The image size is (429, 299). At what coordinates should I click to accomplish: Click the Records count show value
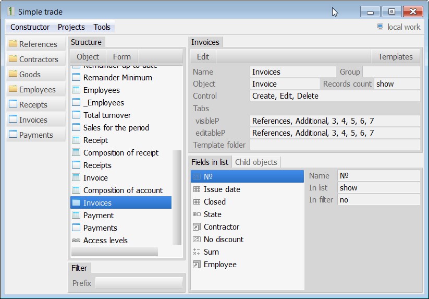click(396, 84)
